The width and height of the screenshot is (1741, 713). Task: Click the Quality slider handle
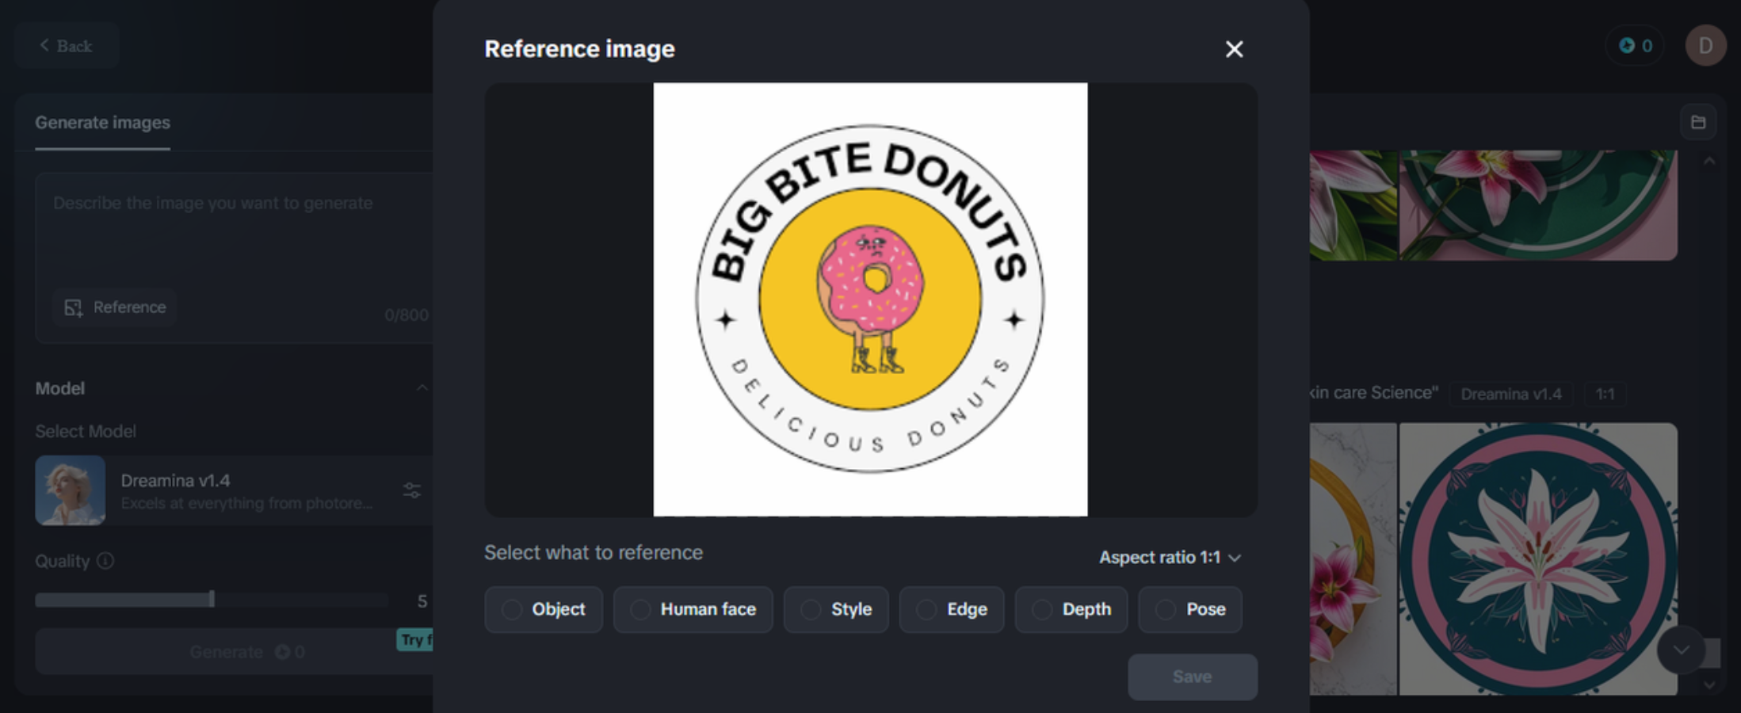pos(212,600)
